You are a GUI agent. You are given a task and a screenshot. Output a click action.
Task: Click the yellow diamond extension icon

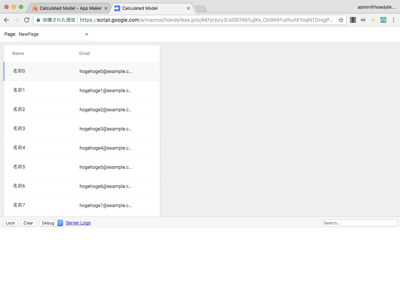click(x=373, y=20)
